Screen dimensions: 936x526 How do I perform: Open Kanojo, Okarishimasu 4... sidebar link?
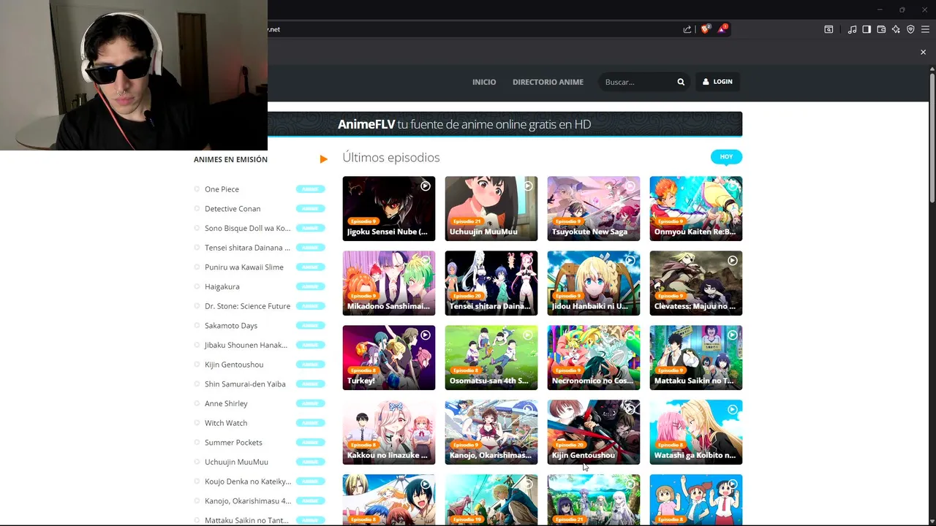click(248, 501)
